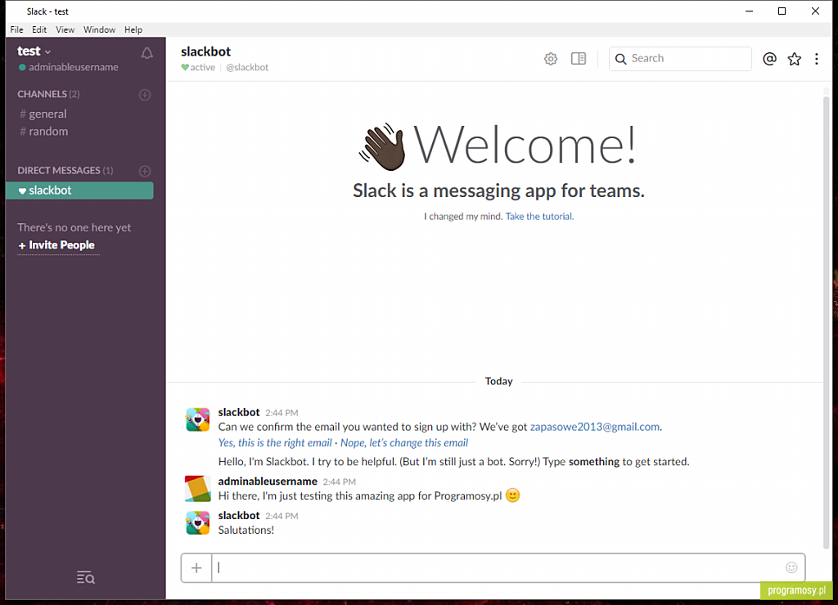Image resolution: width=838 pixels, height=605 pixels.
Task: Click slackbot avatar on first message
Action: 198,419
